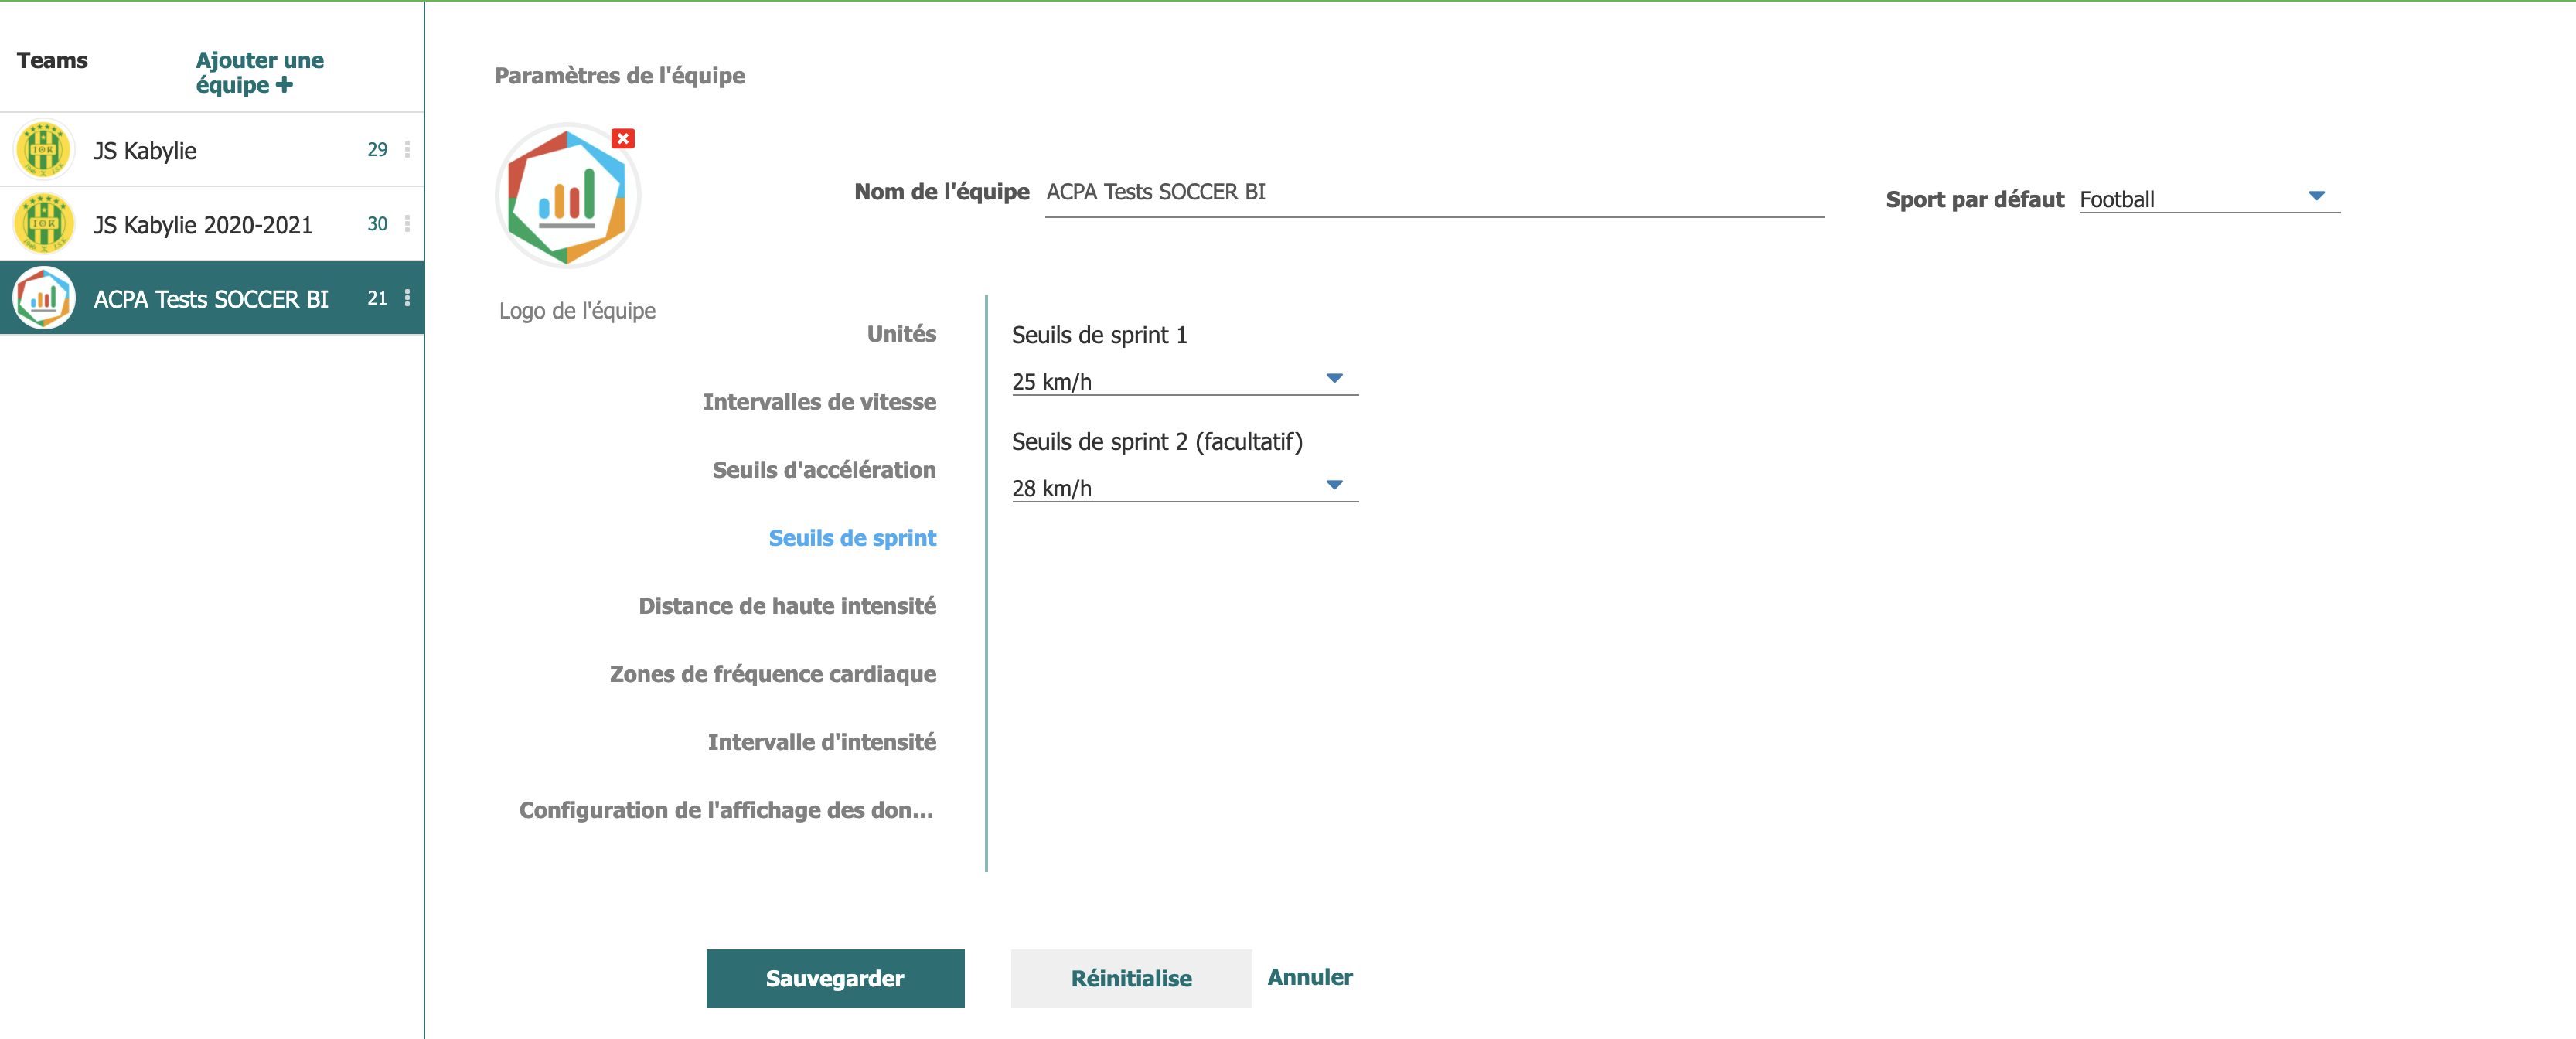Open Intervalle d'intensité tab

[822, 742]
